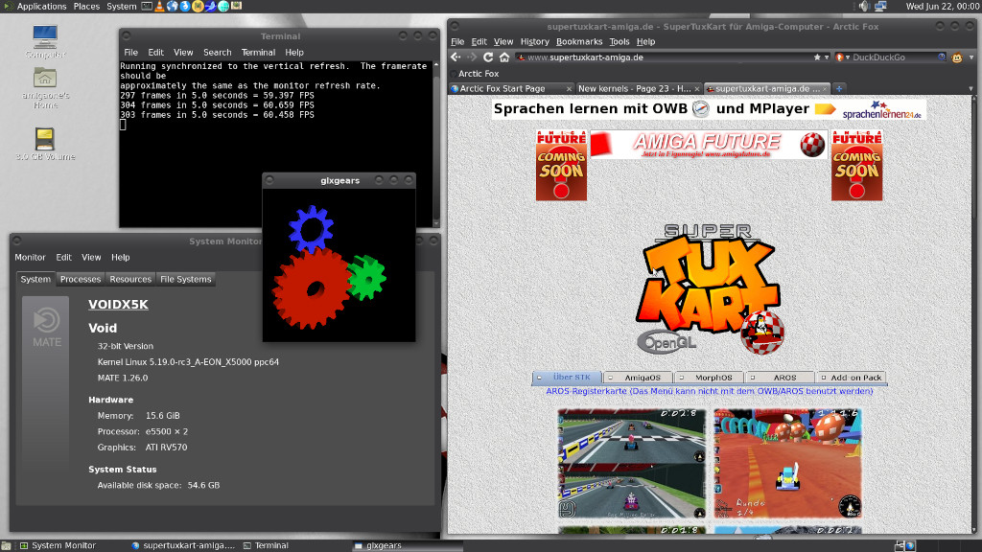Viewport: 982px width, 552px height.
Task: Select the AmigaOS tab on the web page
Action: click(x=638, y=378)
